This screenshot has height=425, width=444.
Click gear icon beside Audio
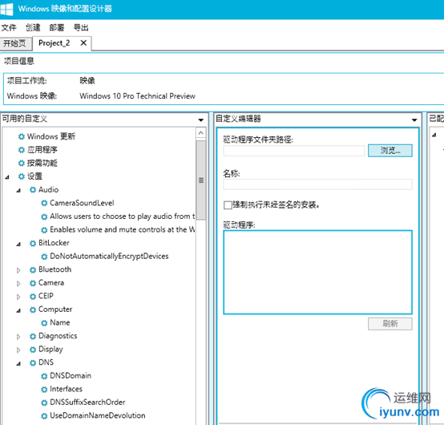pyautogui.click(x=33, y=189)
